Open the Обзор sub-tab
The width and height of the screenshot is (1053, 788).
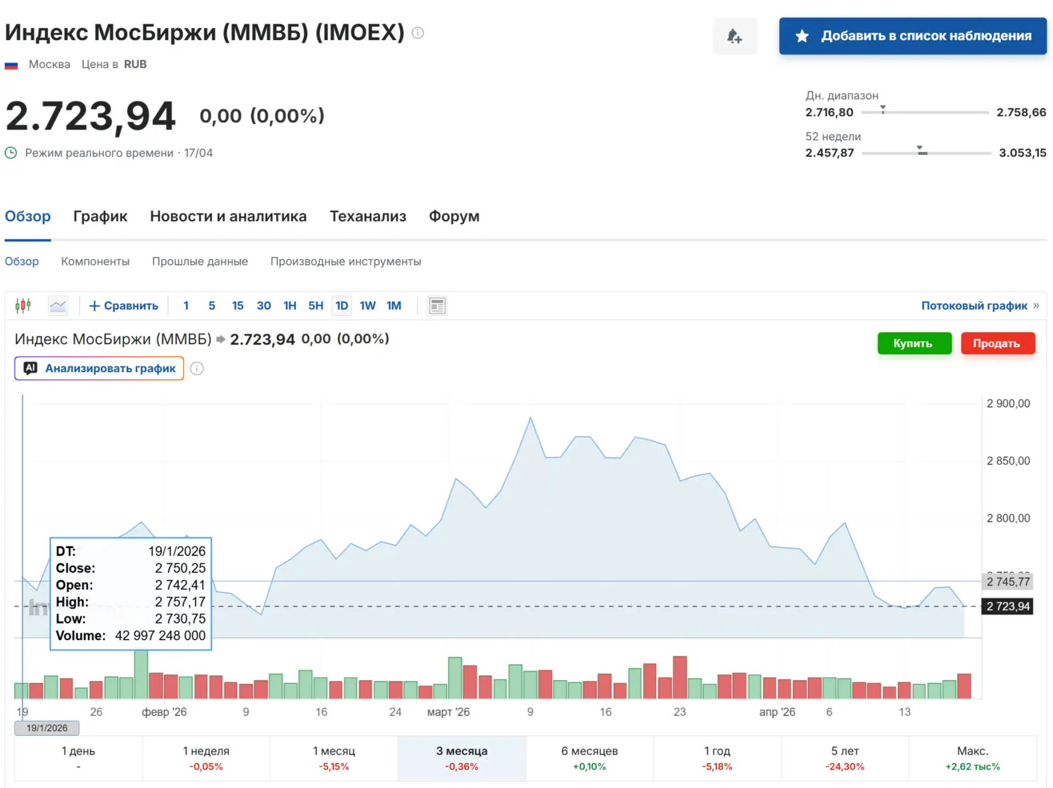(22, 261)
